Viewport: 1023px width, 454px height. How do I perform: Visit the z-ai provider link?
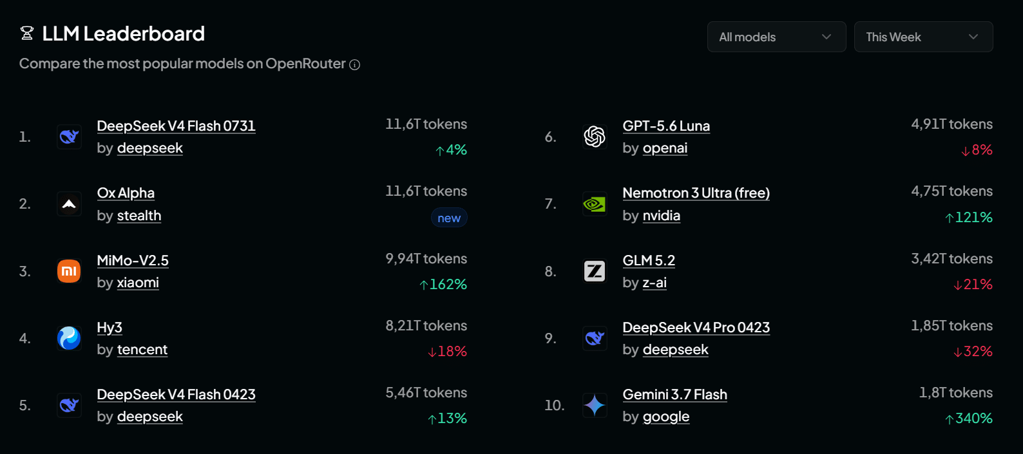pyautogui.click(x=655, y=283)
